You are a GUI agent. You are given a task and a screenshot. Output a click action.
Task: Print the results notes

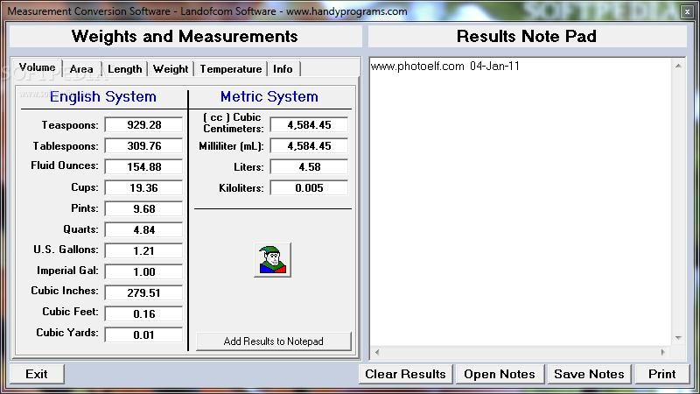[x=662, y=374]
